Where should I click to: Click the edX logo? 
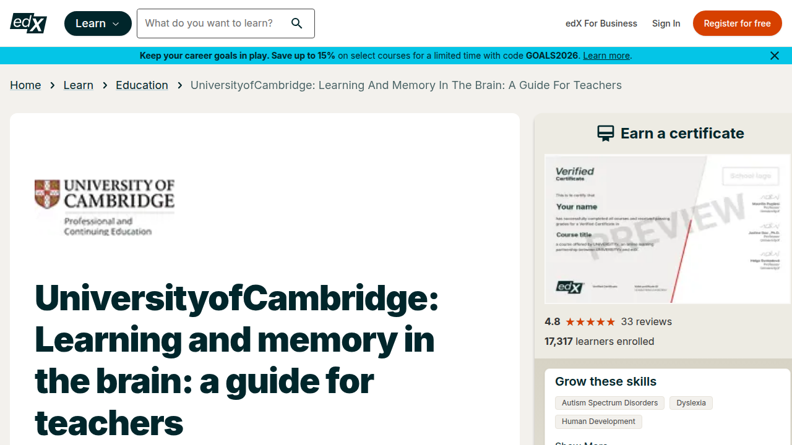pos(28,23)
